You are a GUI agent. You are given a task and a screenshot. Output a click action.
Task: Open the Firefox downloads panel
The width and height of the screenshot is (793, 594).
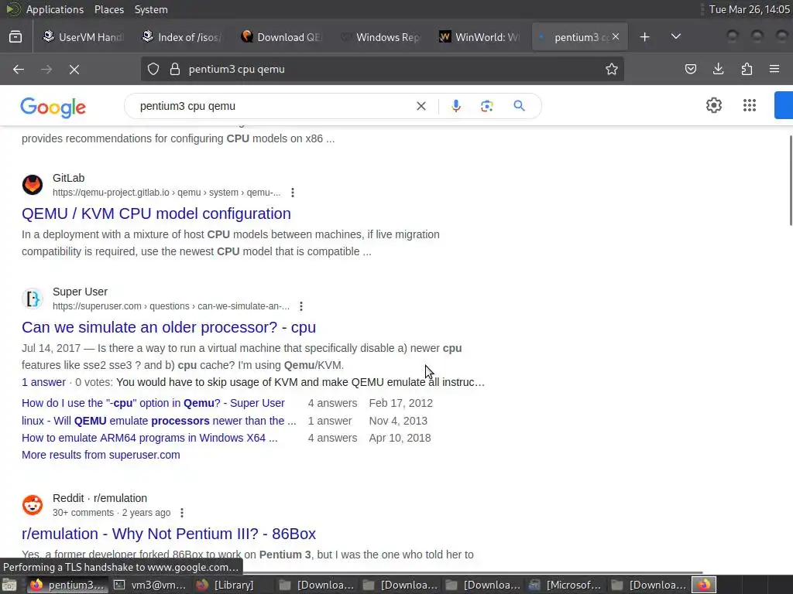[718, 69]
